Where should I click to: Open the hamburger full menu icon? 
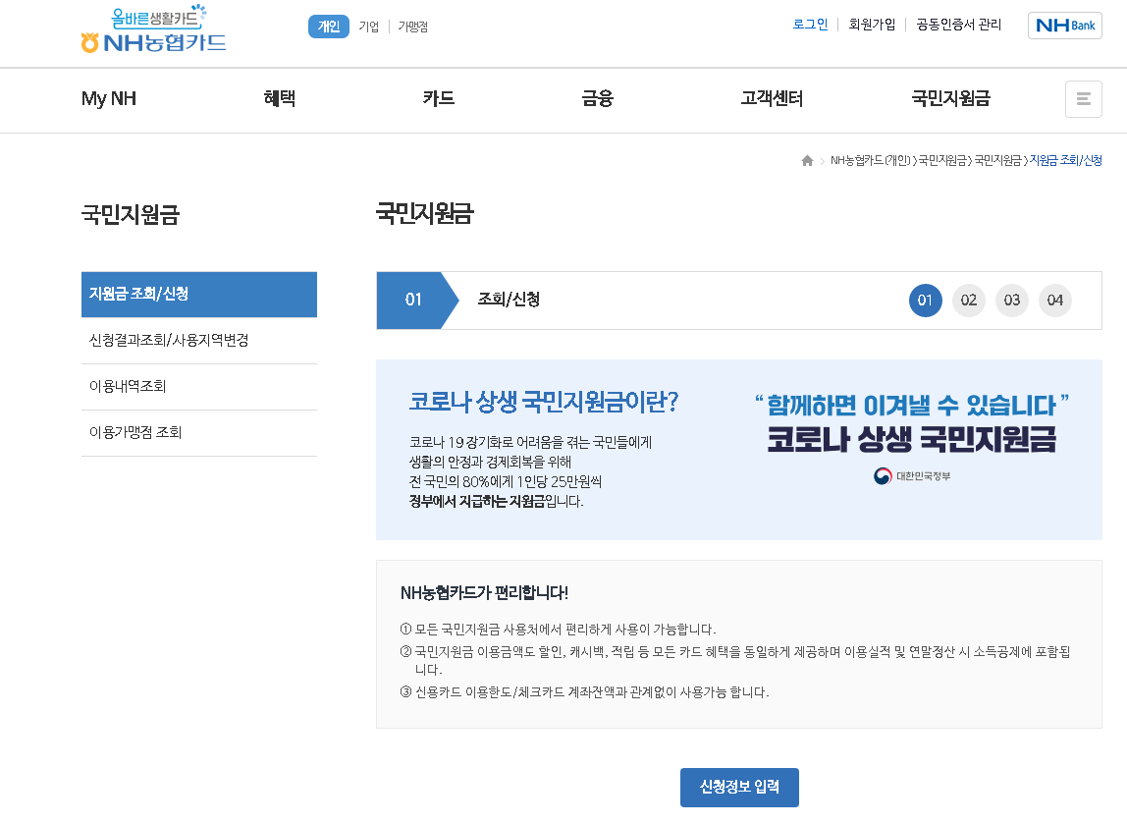1083,98
